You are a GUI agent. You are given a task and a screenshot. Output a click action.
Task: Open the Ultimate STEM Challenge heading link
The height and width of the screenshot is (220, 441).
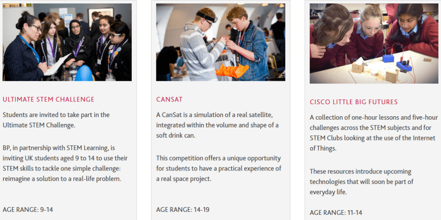pyautogui.click(x=48, y=99)
